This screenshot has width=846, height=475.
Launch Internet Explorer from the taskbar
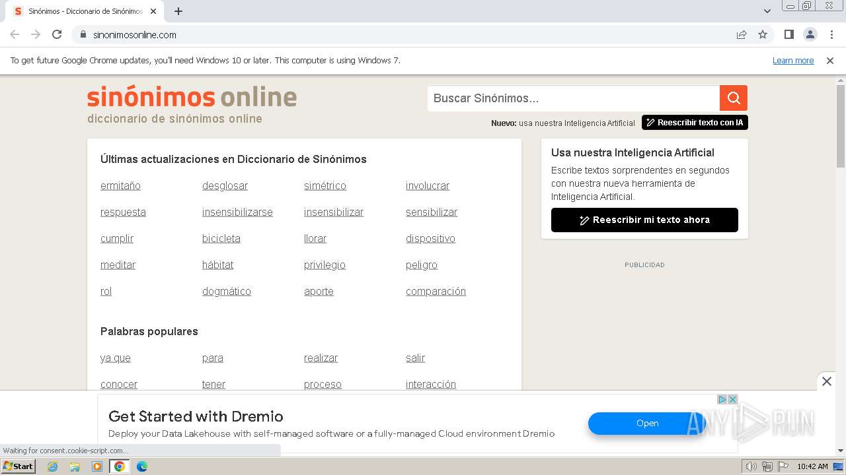click(53, 466)
